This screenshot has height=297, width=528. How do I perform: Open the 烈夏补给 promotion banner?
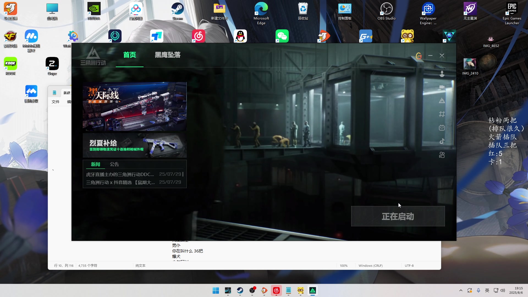(135, 145)
